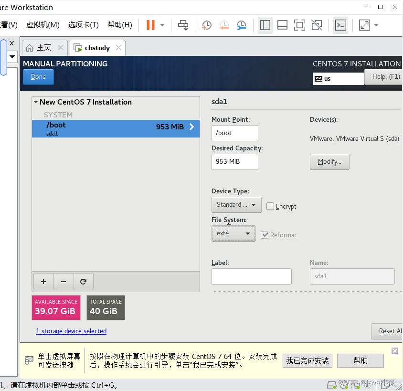Toggle the Reformat checkbox
Image resolution: width=403 pixels, height=391 pixels.
[x=265, y=235]
